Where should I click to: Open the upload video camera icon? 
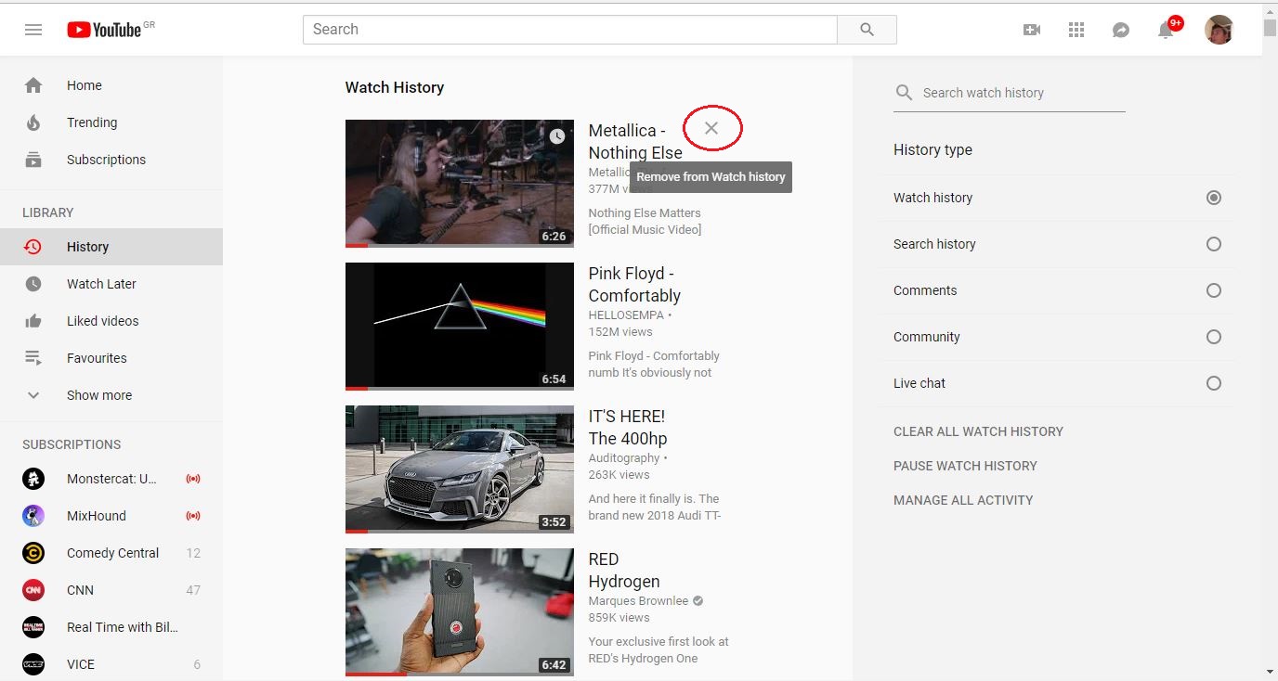point(1032,30)
